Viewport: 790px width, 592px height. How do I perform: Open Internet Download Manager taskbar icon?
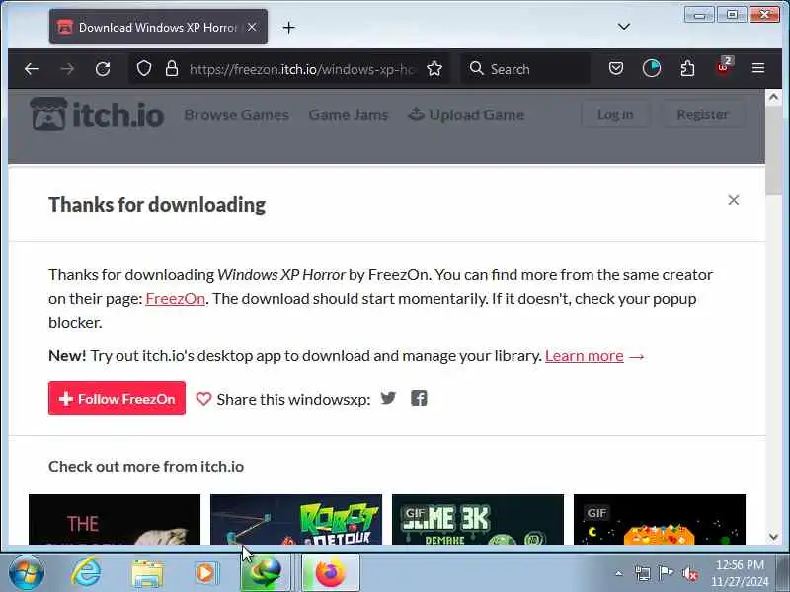pos(265,573)
